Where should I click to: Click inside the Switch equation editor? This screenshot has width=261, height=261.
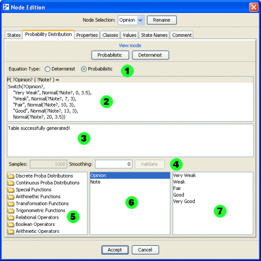tap(130, 102)
